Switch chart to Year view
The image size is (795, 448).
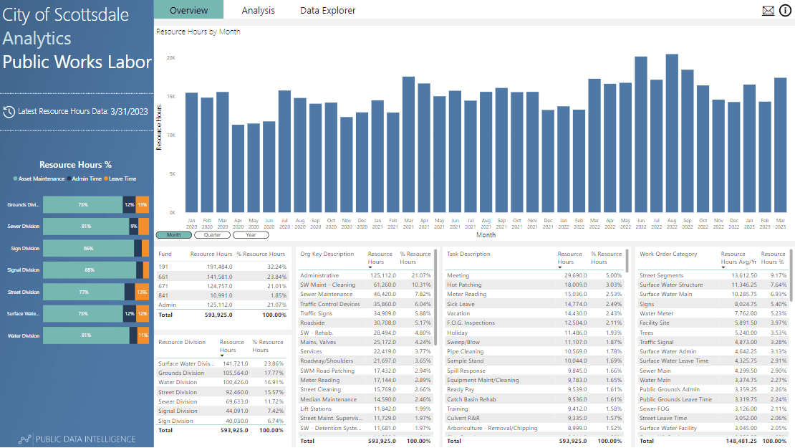tap(251, 235)
